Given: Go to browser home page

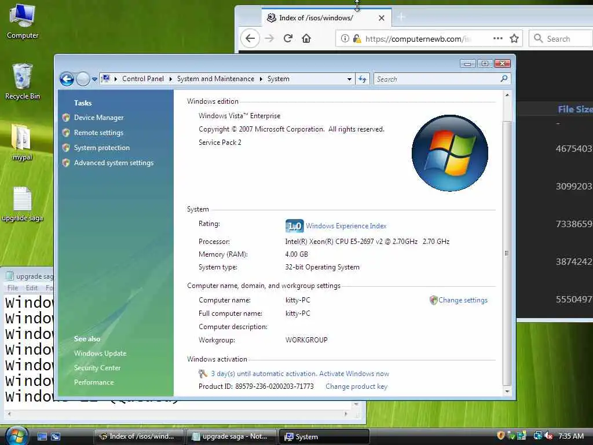Looking at the screenshot, I should [306, 38].
